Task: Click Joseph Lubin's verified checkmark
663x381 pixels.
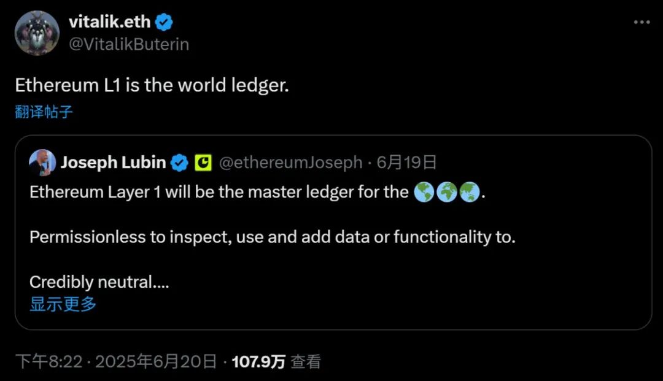Action: [179, 162]
